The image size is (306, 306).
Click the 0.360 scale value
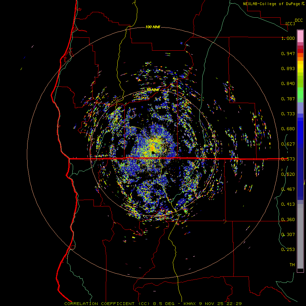point(288,220)
